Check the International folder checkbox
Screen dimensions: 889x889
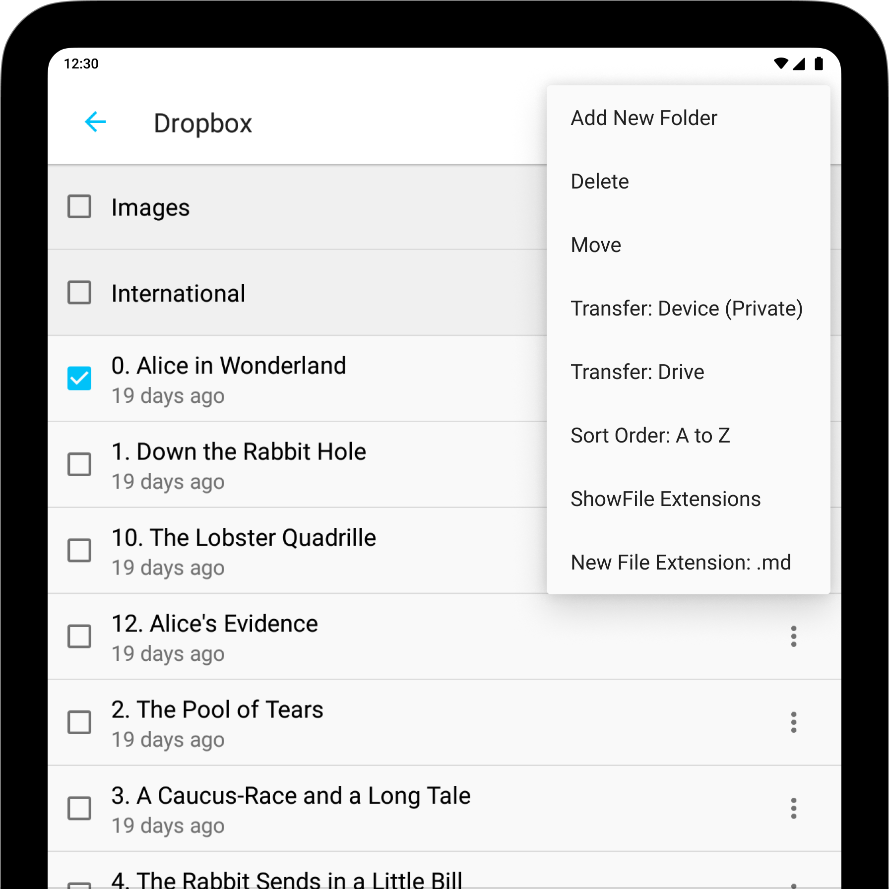pos(79,293)
